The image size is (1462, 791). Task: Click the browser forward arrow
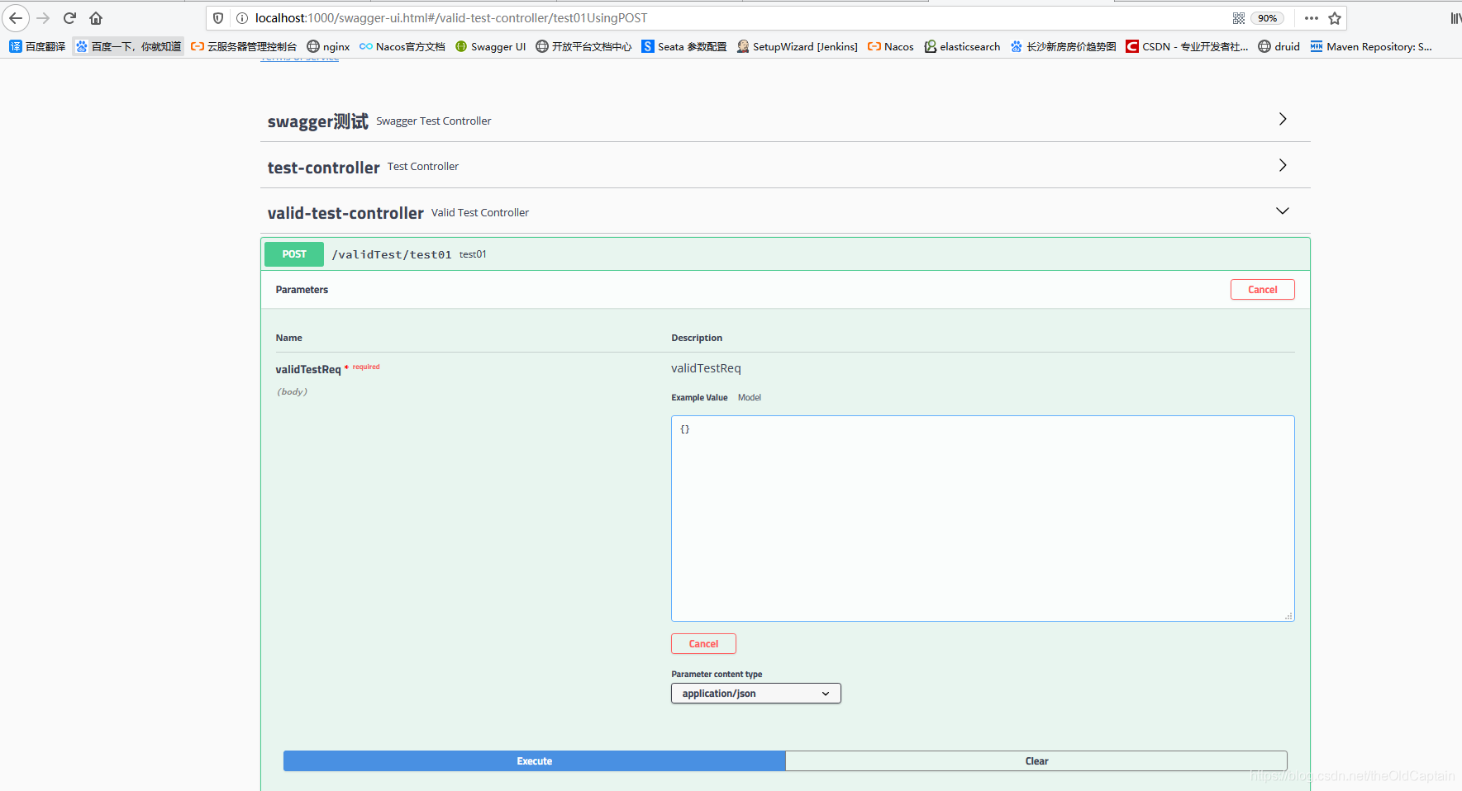click(44, 18)
